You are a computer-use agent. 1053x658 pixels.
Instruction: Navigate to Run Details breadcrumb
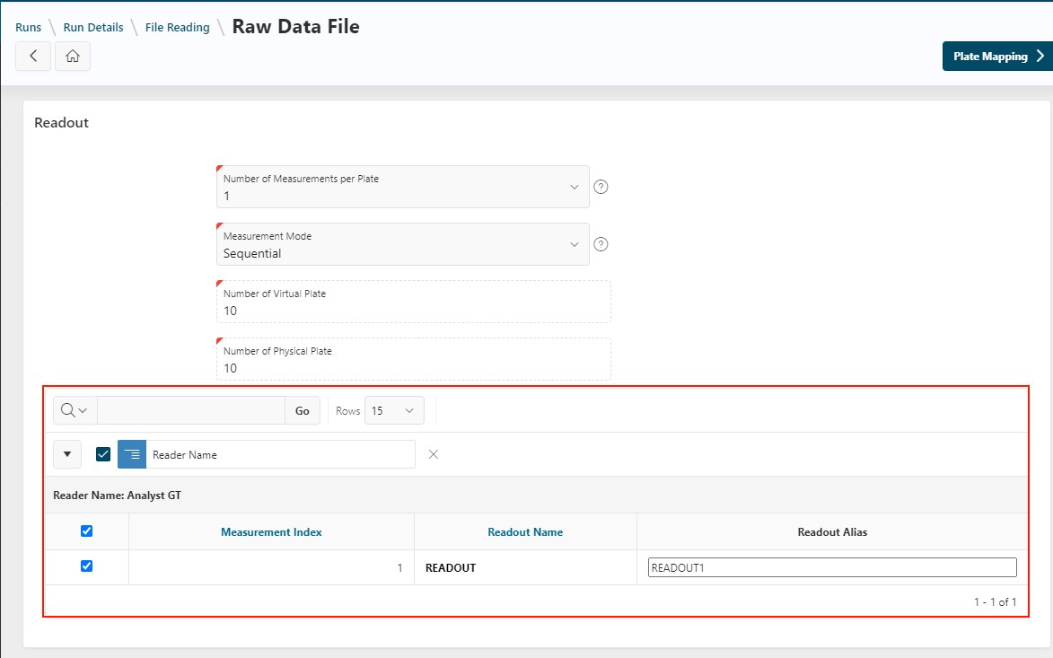pos(93,28)
